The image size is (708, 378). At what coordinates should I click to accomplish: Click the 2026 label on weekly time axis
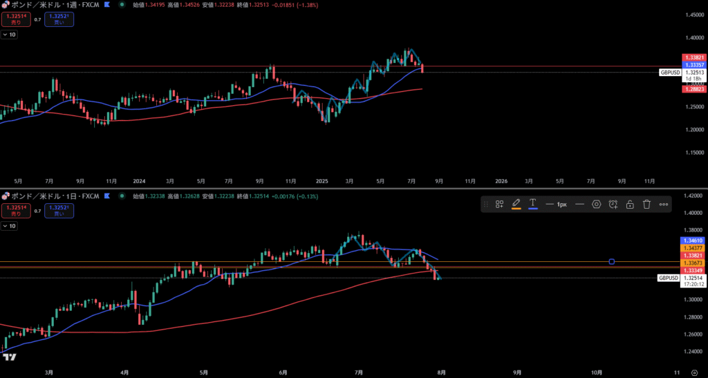[x=501, y=181]
